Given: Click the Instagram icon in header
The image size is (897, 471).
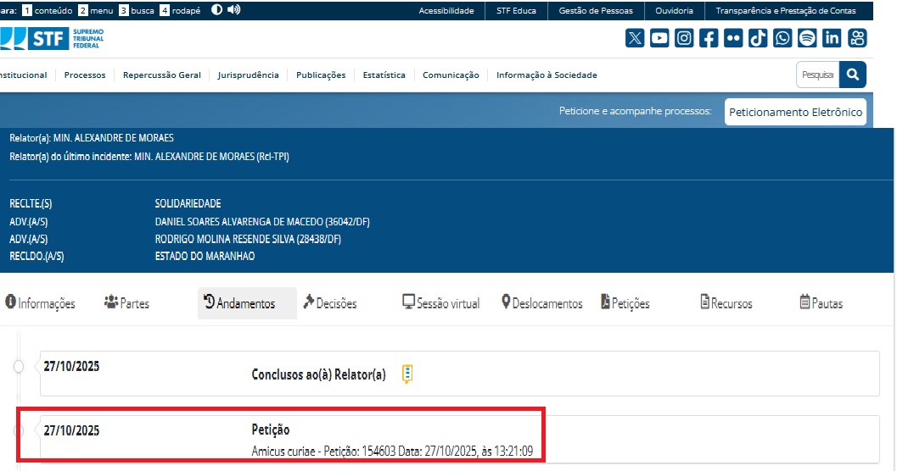Looking at the screenshot, I should coord(684,38).
